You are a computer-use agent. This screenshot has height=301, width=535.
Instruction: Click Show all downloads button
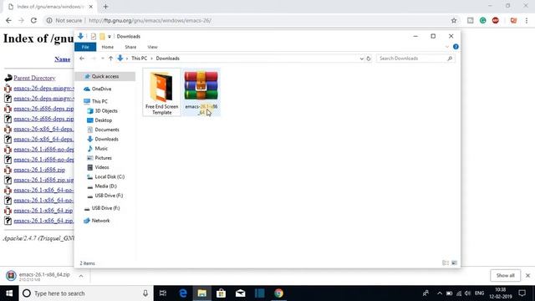click(505, 275)
